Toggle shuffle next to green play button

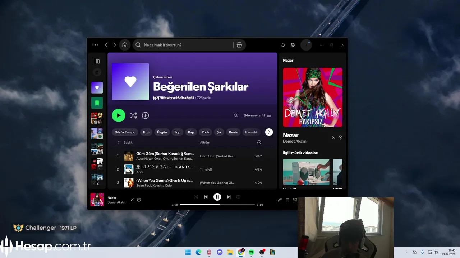(133, 115)
